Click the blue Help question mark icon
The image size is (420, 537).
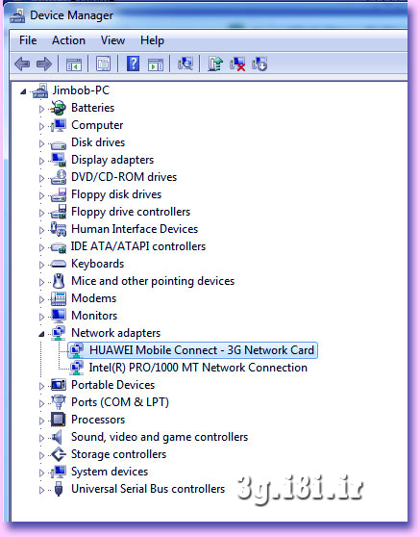(133, 64)
